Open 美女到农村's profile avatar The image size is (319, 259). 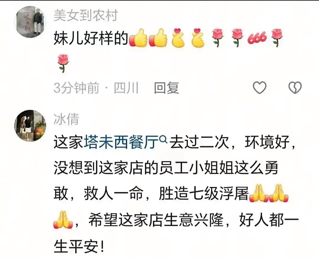click(x=30, y=22)
